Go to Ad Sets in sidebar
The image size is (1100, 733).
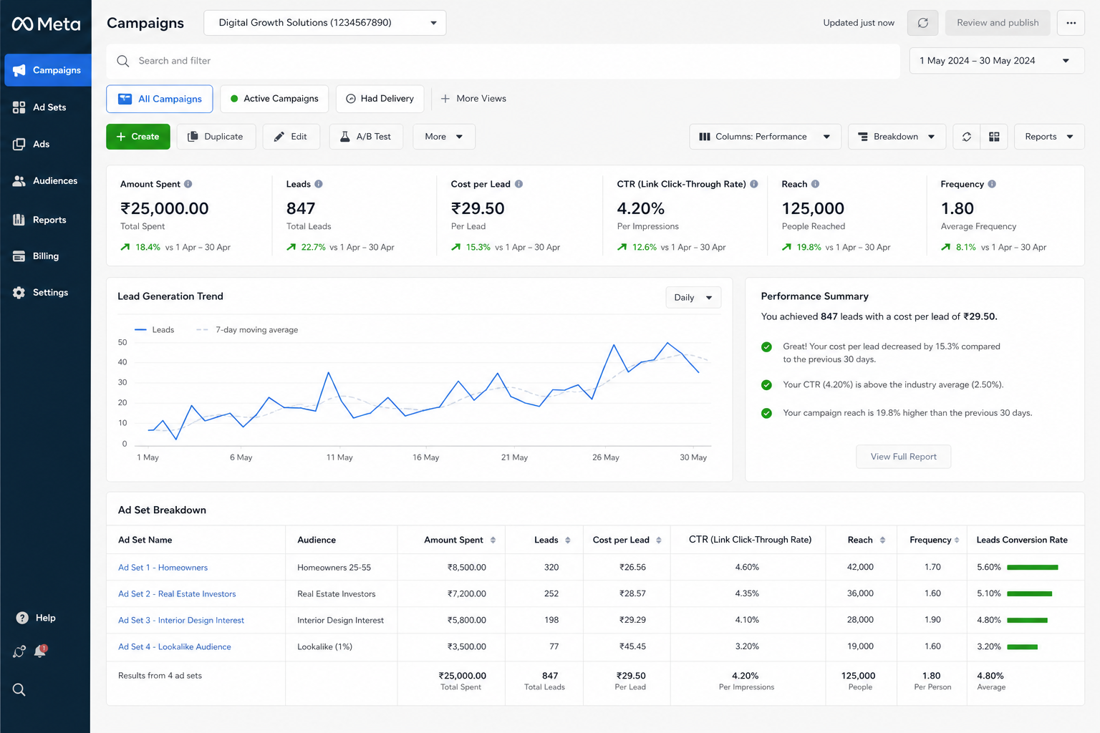(x=39, y=107)
